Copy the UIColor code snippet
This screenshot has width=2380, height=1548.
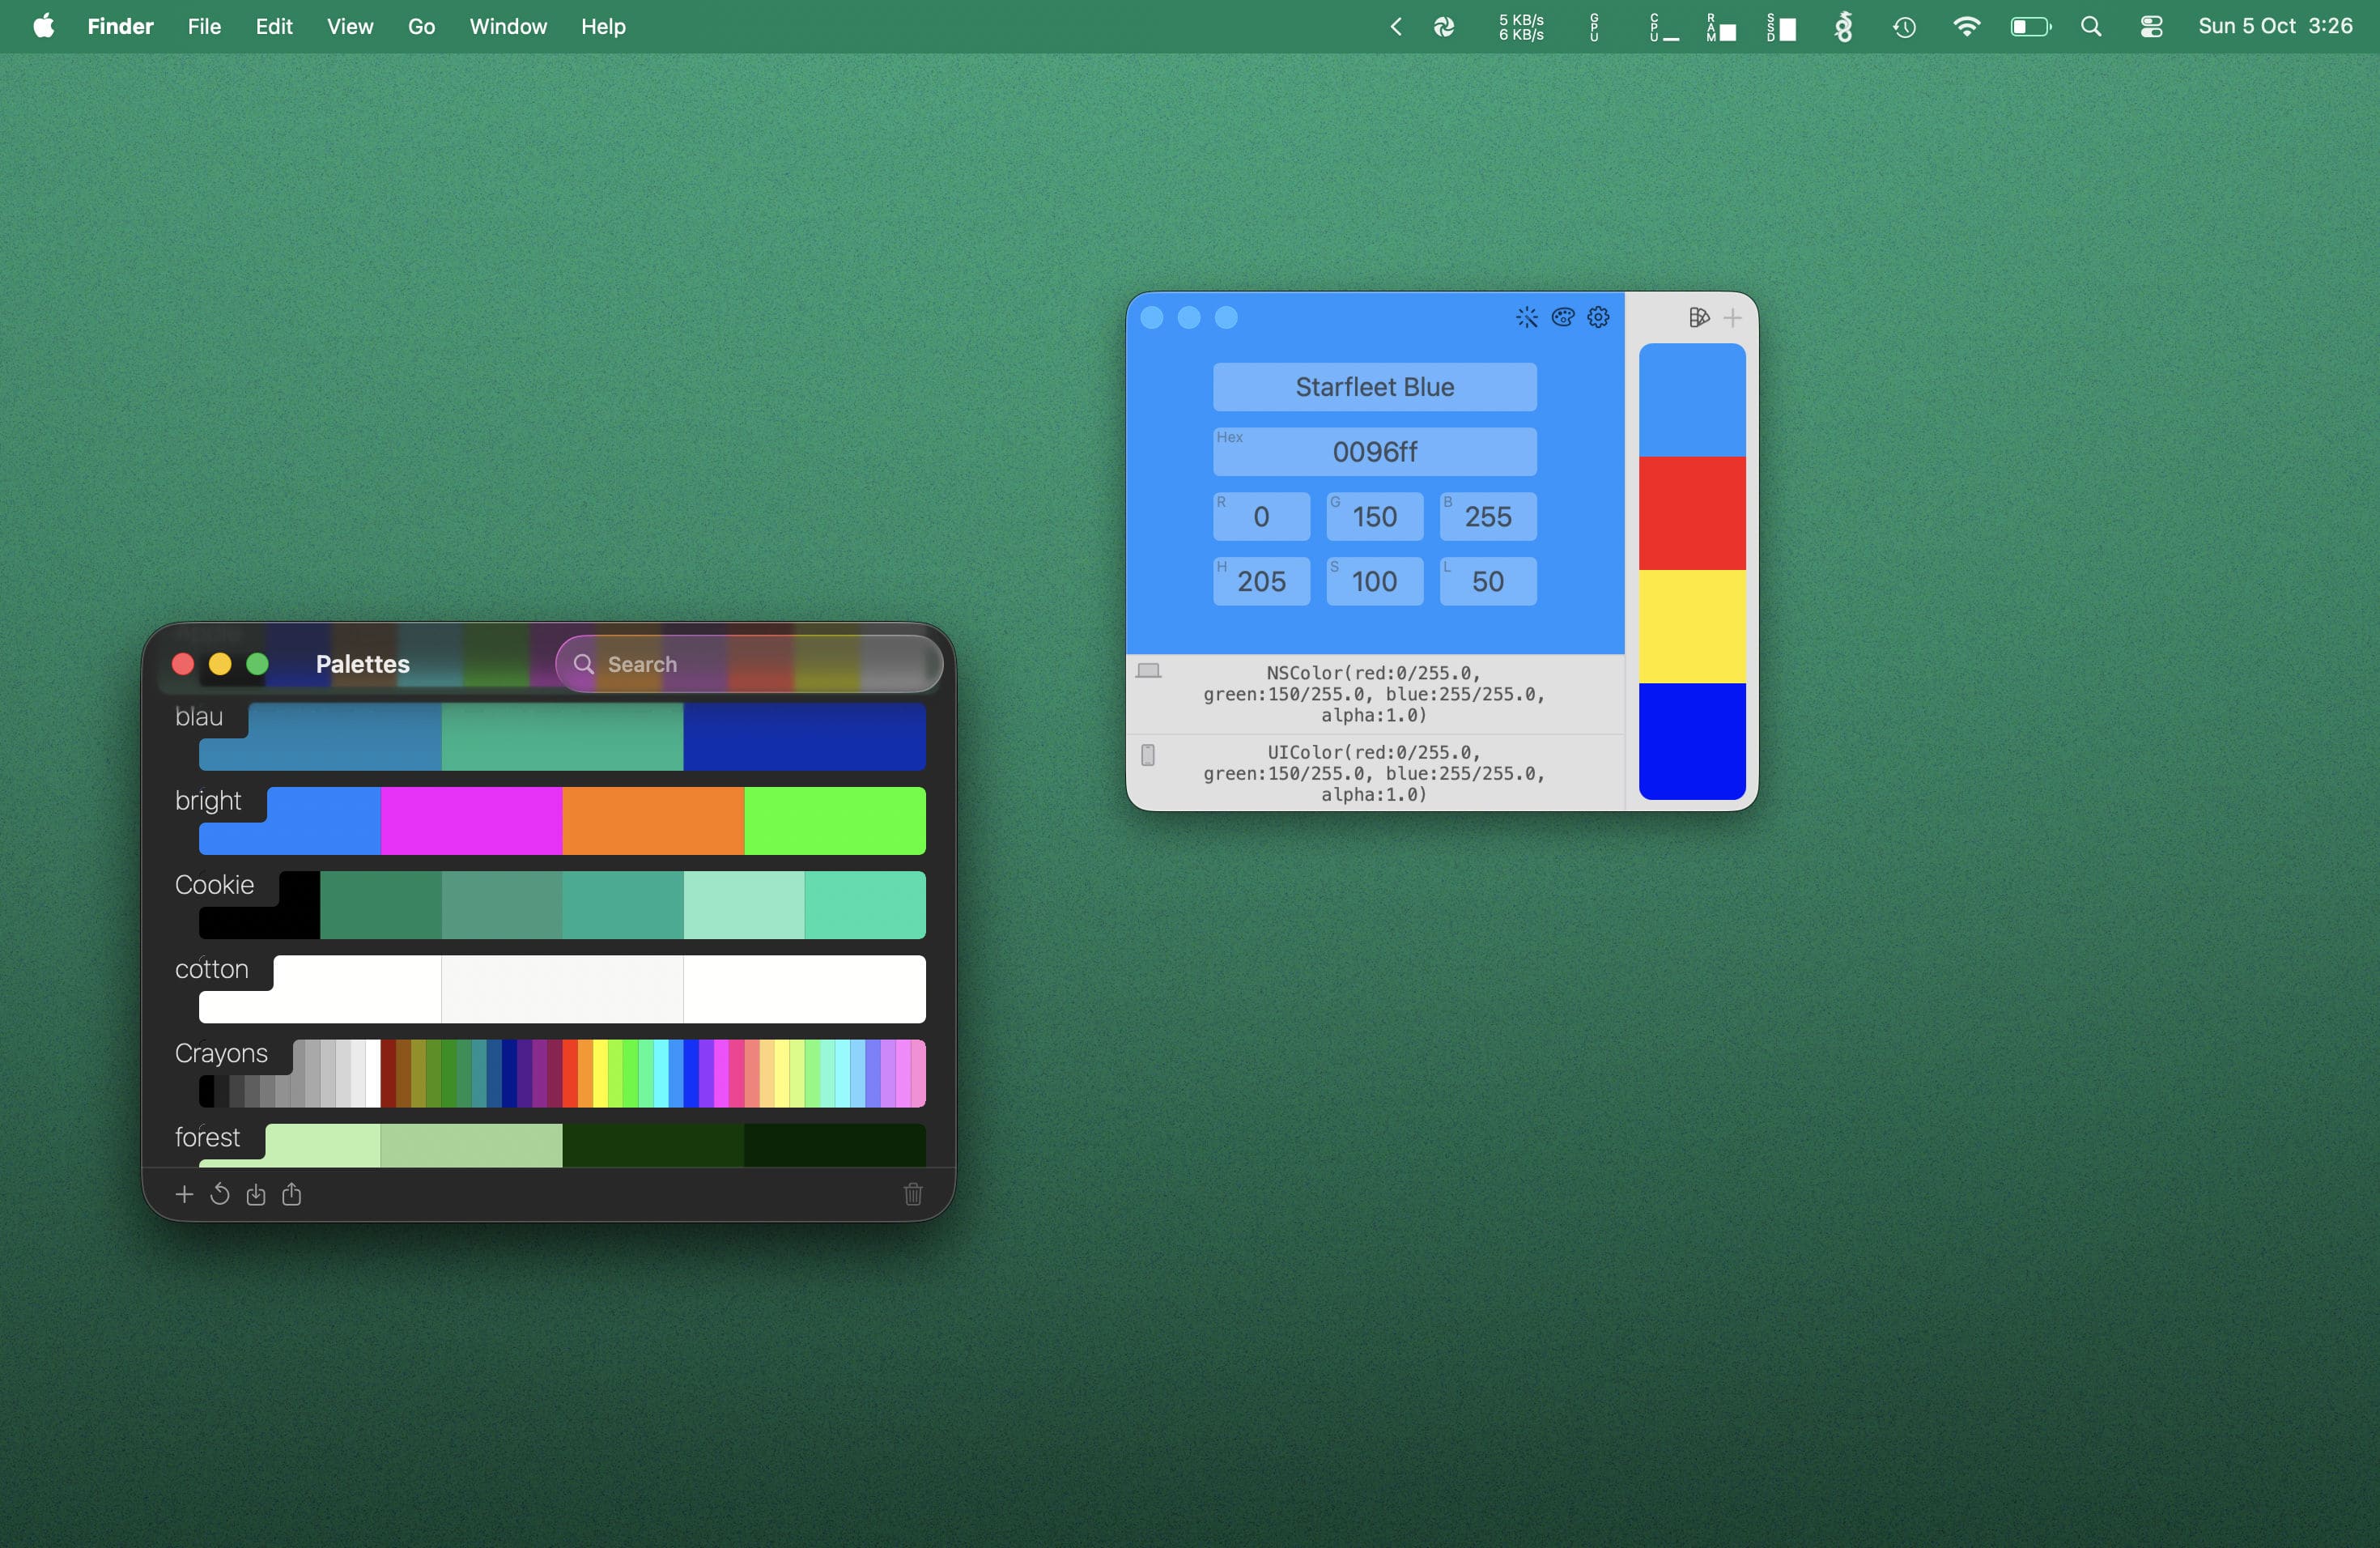coord(1373,773)
